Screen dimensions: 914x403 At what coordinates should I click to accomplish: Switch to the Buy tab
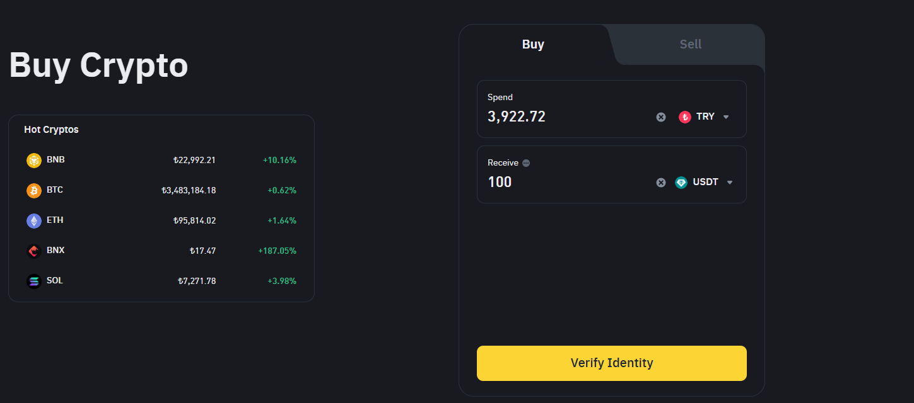tap(533, 45)
